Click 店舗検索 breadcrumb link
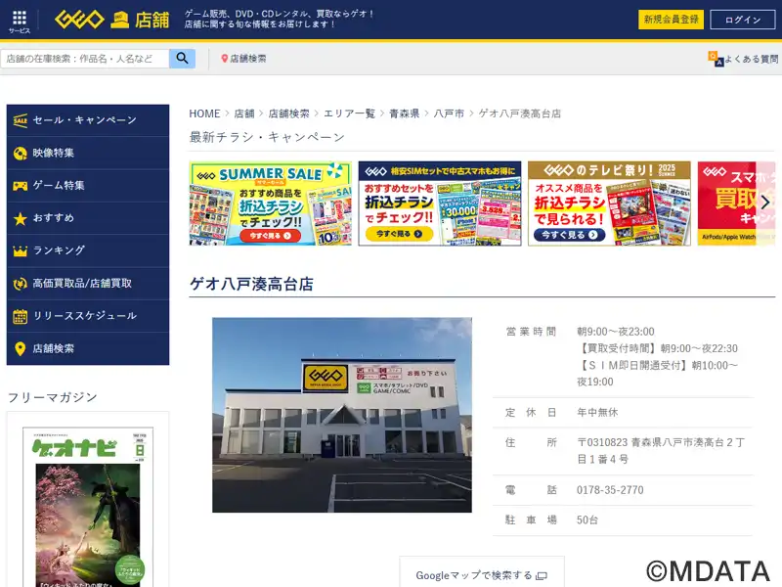The height and width of the screenshot is (587, 782). click(x=288, y=113)
